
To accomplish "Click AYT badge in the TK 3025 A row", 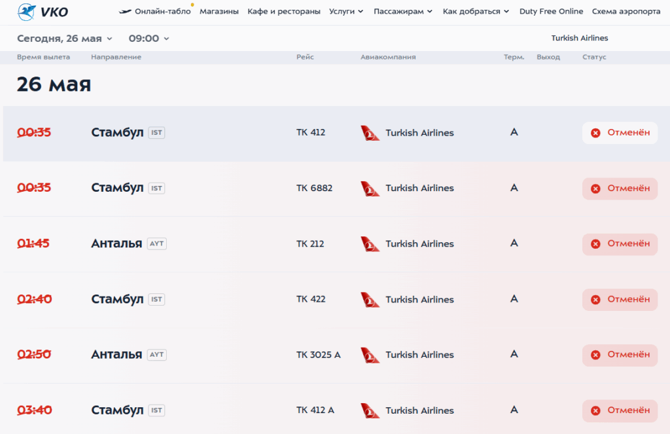I will click(157, 355).
